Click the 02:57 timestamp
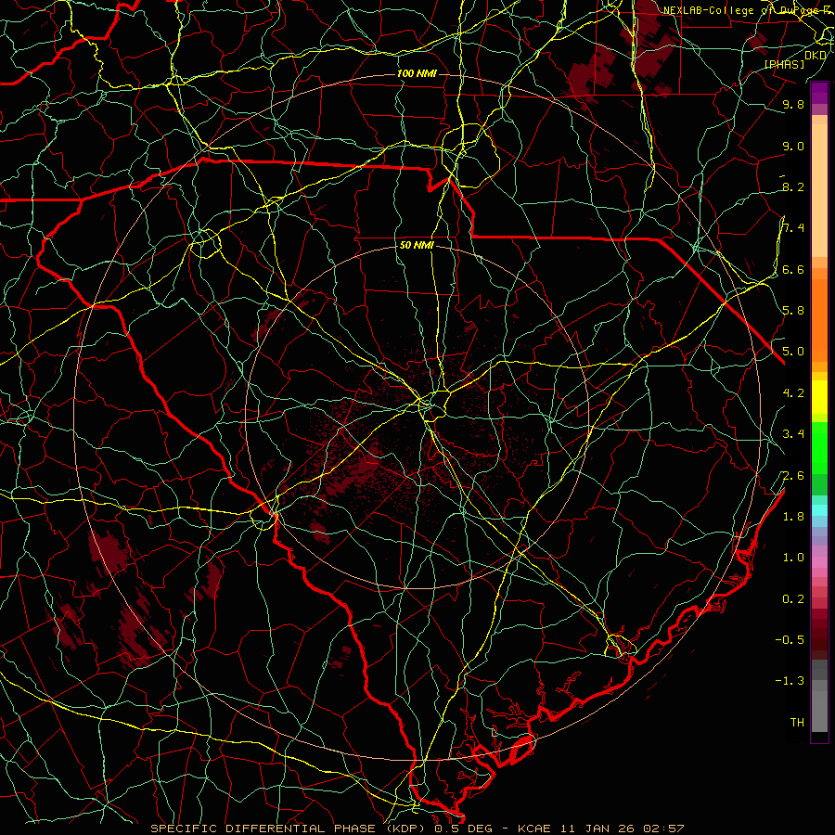The image size is (835, 835). 663,829
